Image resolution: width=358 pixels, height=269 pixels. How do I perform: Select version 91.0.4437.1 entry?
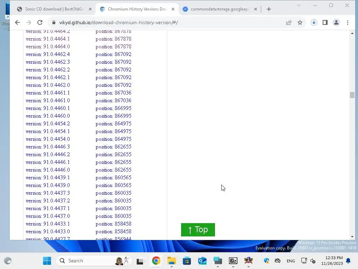tap(48, 208)
